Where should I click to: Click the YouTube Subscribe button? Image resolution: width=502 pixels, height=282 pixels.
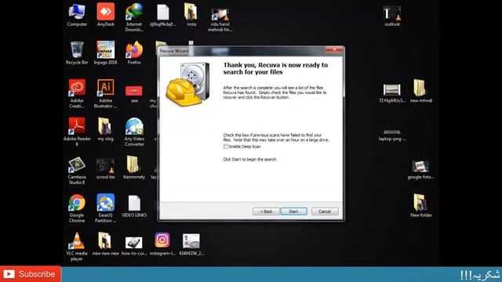[x=31, y=274]
